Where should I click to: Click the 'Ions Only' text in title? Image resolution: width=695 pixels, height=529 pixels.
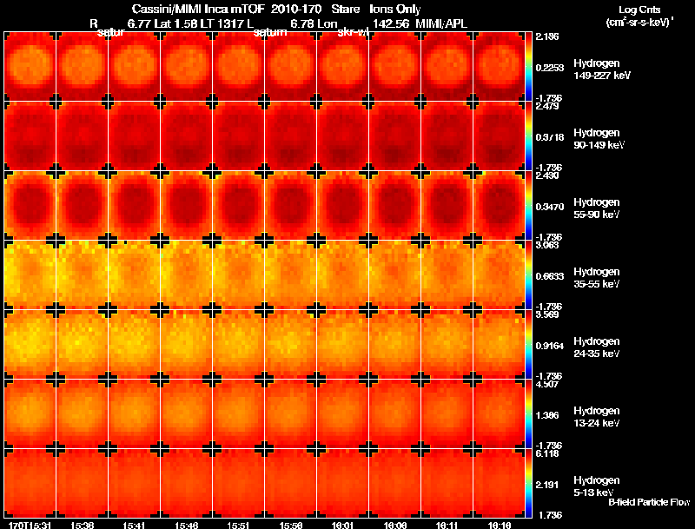point(395,10)
